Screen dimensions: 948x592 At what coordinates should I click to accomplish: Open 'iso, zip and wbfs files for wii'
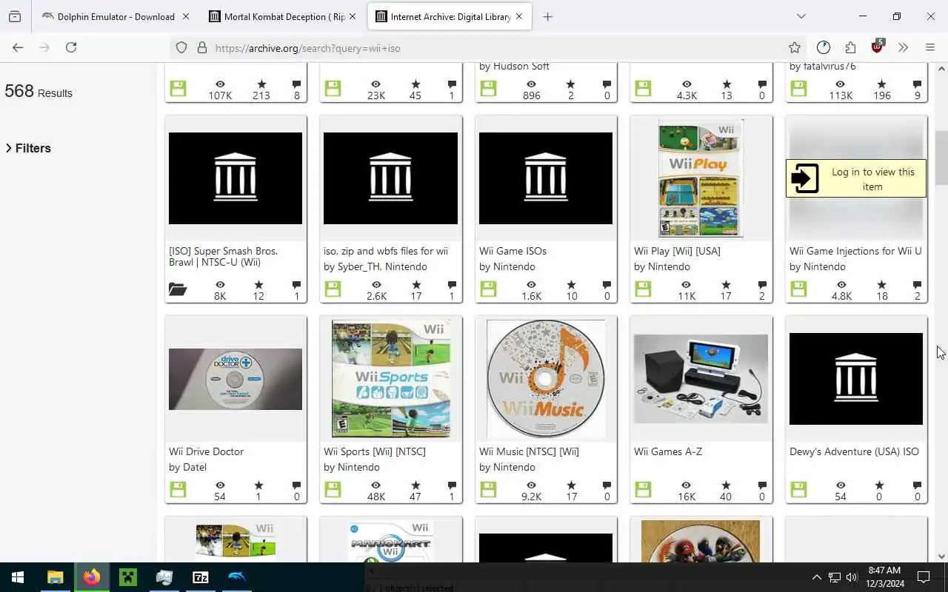386,251
